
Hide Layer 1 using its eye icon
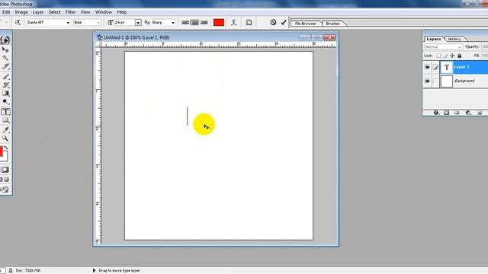click(x=427, y=67)
